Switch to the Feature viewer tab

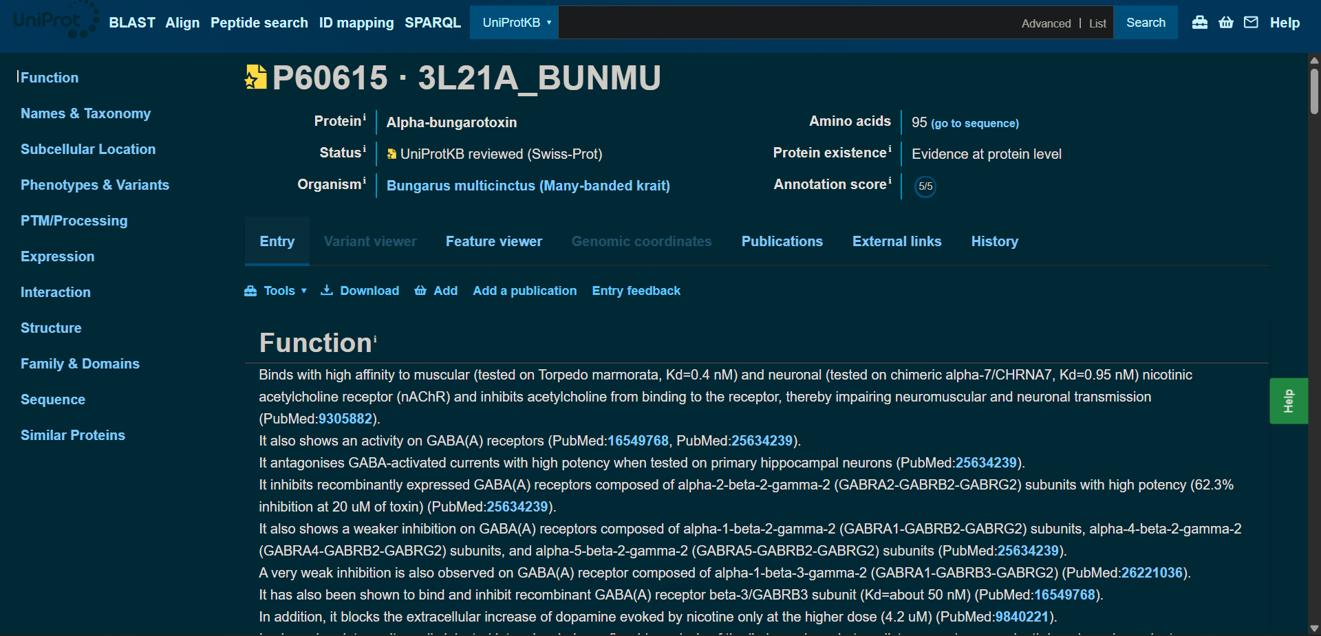click(493, 241)
